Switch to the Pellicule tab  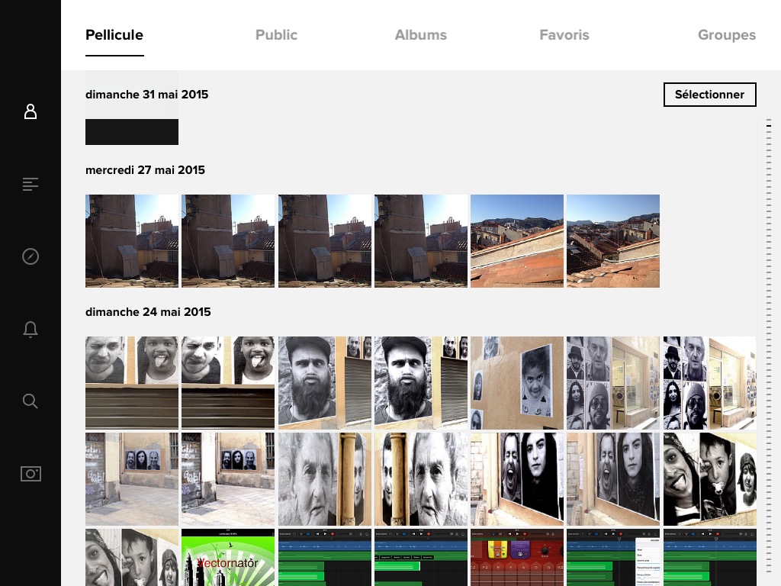pos(114,35)
